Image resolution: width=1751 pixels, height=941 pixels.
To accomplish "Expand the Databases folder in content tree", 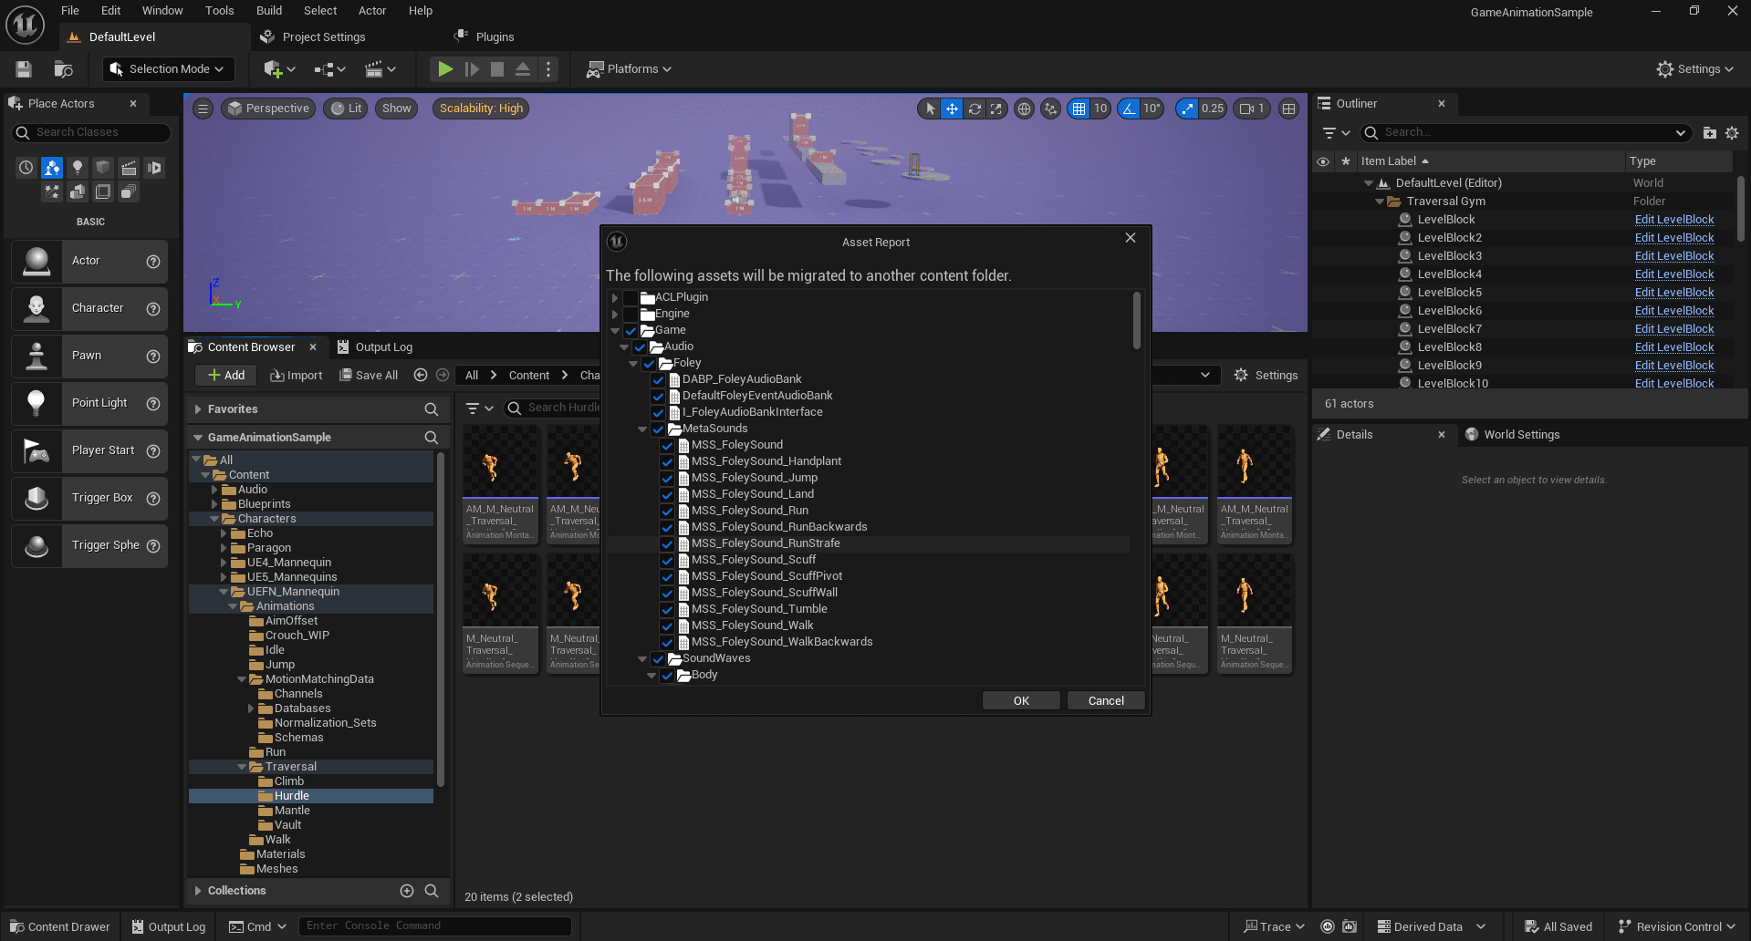I will [251, 708].
